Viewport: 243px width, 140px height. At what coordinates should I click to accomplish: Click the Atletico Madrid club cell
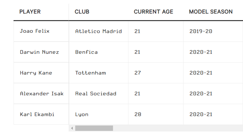pyautogui.click(x=99, y=31)
